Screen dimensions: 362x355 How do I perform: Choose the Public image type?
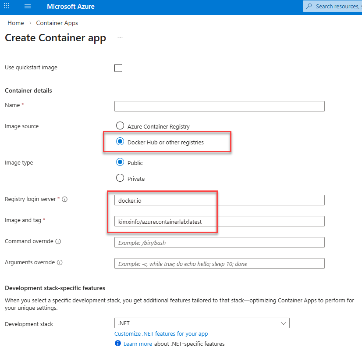(120, 162)
